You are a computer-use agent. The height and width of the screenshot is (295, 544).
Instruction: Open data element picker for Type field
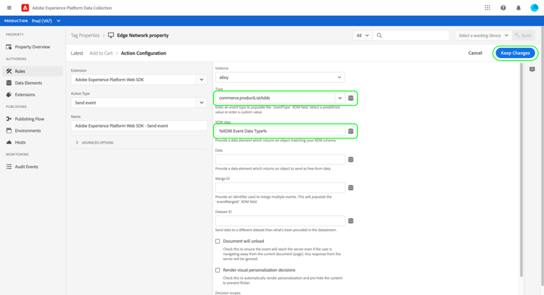(351, 98)
